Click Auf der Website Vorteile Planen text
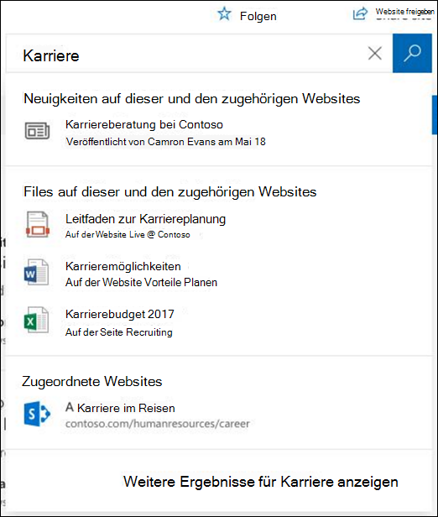 [x=141, y=283]
